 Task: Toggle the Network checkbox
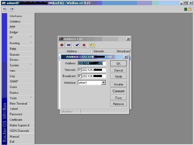tap(79, 70)
